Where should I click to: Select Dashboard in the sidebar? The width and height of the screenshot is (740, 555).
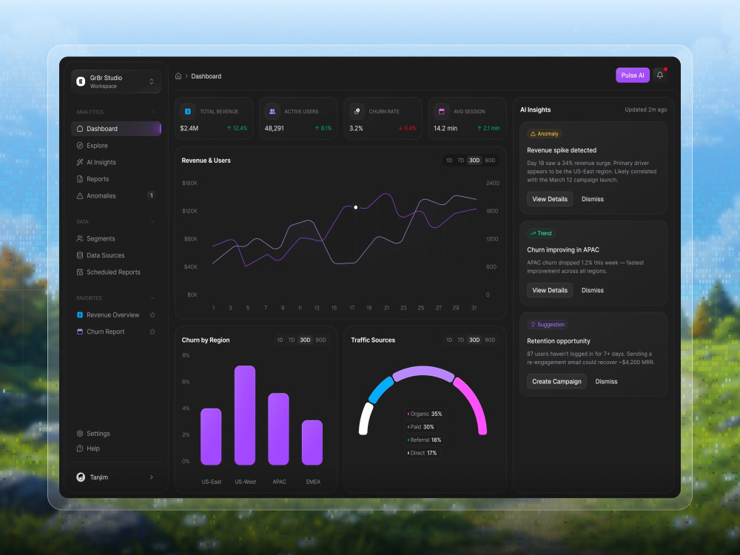tap(116, 128)
